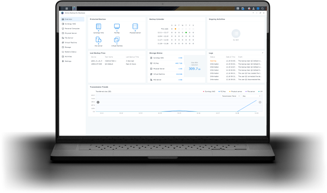This screenshot has height=193, width=327.
Task: Go to the Storage section in the sidebar
Action: click(67, 47)
